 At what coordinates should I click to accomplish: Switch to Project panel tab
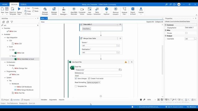click(x=5, y=100)
